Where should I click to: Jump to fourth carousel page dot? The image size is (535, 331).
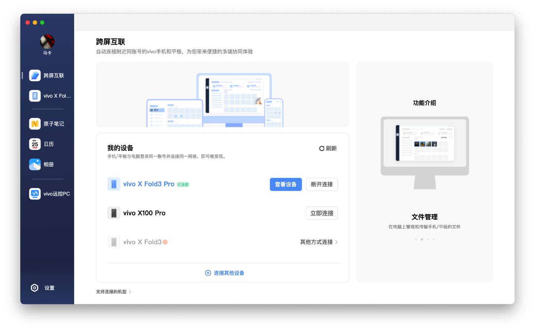(434, 240)
